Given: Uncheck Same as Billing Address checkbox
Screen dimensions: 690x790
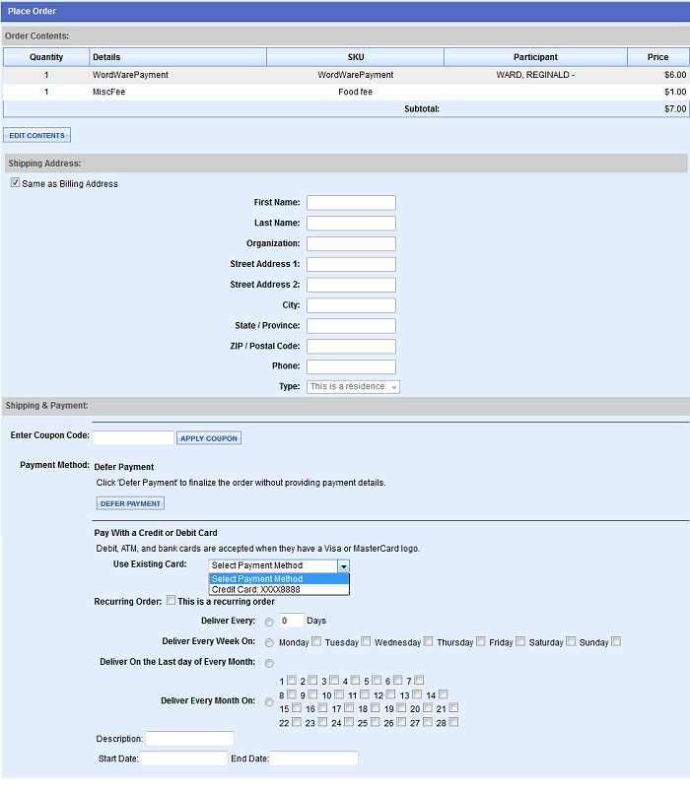Looking at the screenshot, I should [15, 183].
